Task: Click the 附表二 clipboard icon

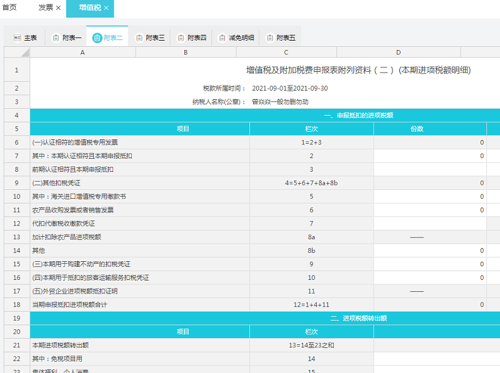Action: (97, 38)
